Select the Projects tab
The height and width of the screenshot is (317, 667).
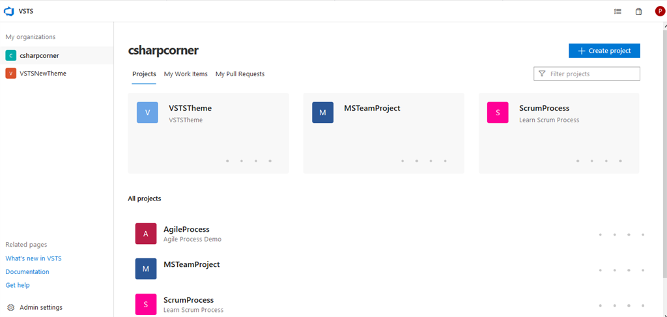[144, 74]
